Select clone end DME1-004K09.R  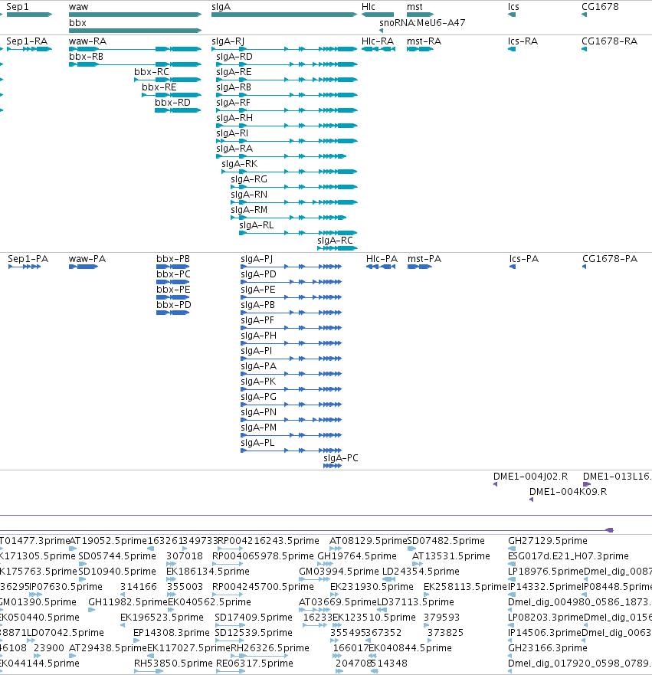[x=532, y=500]
